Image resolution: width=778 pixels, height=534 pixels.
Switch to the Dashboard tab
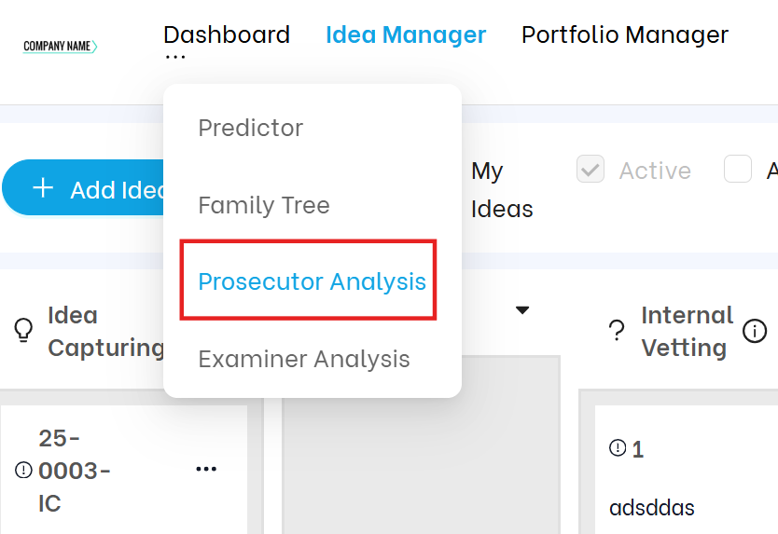[x=227, y=34]
